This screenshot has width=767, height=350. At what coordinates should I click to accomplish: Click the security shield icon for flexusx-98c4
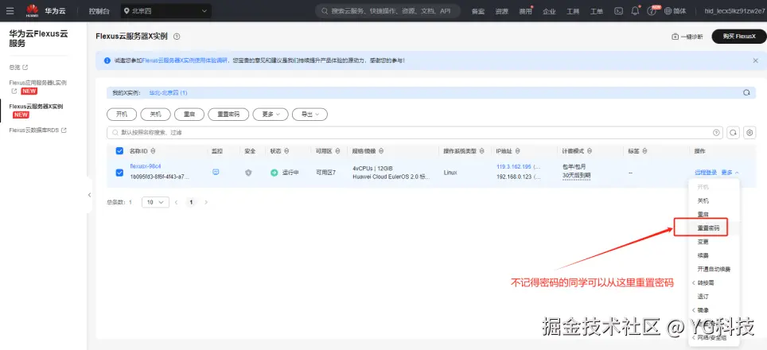pos(248,173)
